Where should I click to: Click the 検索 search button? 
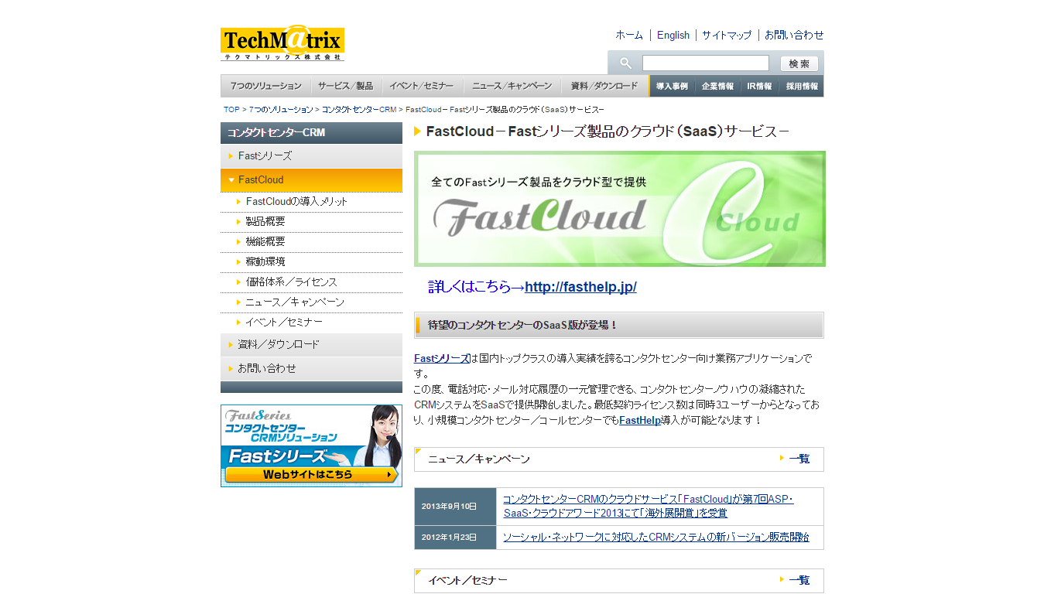point(799,64)
